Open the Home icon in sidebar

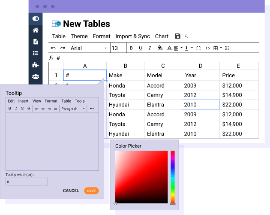(36, 30)
